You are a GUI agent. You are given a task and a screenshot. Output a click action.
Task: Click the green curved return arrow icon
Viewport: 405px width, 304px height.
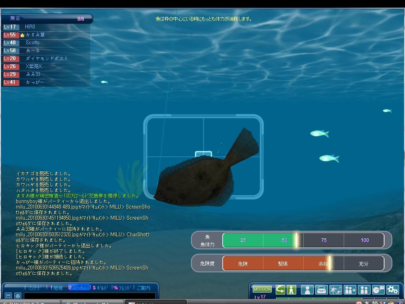click(x=280, y=290)
